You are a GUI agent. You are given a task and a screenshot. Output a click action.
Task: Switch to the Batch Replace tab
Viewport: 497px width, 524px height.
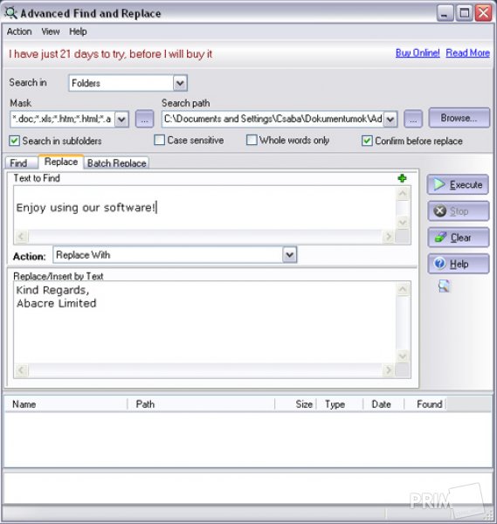click(116, 162)
